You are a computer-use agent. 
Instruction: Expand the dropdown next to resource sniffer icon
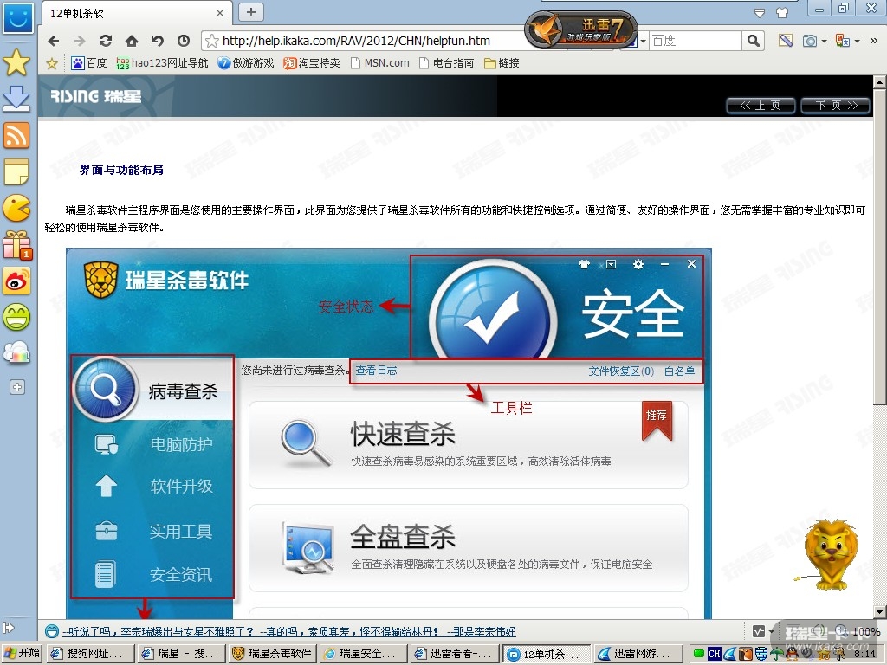771,631
